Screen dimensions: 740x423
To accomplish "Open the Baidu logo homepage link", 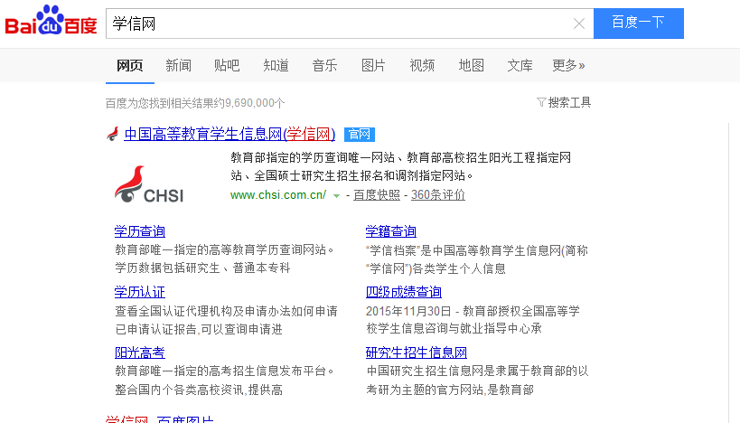I will 51,21.
